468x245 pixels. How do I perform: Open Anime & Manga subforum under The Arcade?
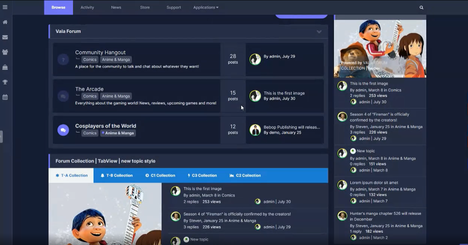pos(116,96)
